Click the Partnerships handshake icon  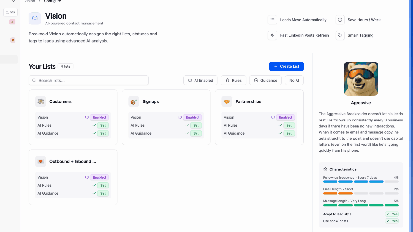227,101
